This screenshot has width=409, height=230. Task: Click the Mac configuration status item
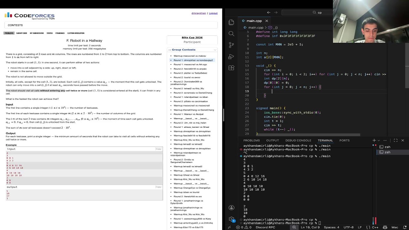(395, 227)
